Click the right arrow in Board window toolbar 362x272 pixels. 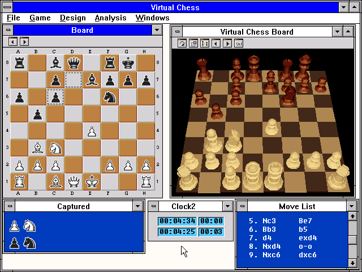(24, 41)
